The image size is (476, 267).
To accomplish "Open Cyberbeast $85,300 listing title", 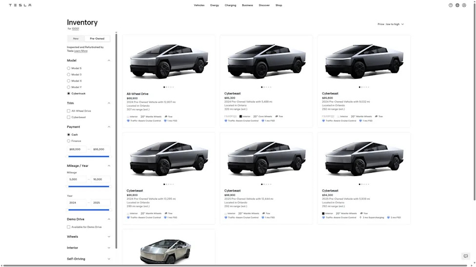I will (x=232, y=93).
